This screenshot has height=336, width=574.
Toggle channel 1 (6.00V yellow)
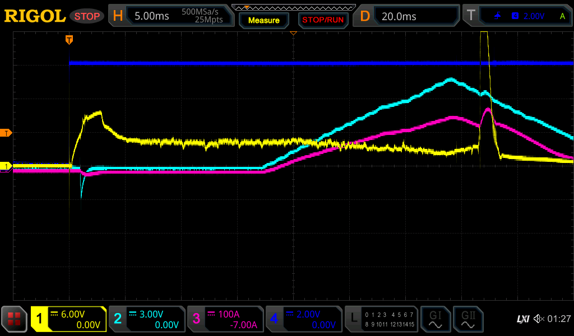[x=68, y=319]
